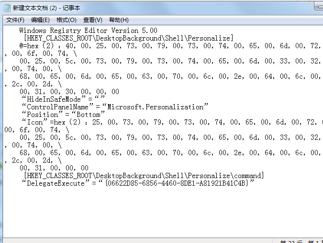Open the 查看(V) menu
Image resolution: width=323 pixels, height=243 pixels.
point(92,20)
